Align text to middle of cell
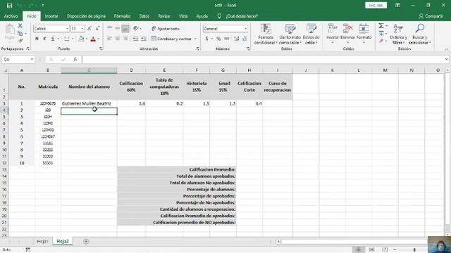 tap(118, 28)
